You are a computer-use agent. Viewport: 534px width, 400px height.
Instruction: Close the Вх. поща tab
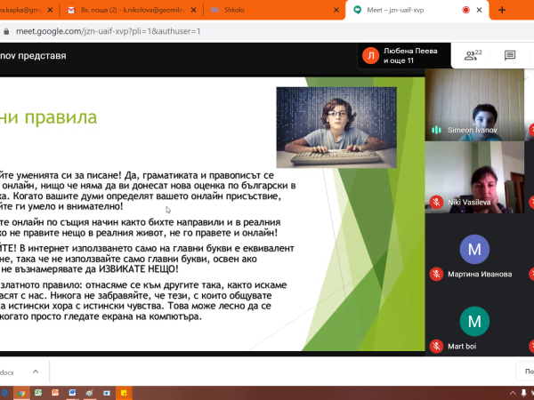[193, 10]
